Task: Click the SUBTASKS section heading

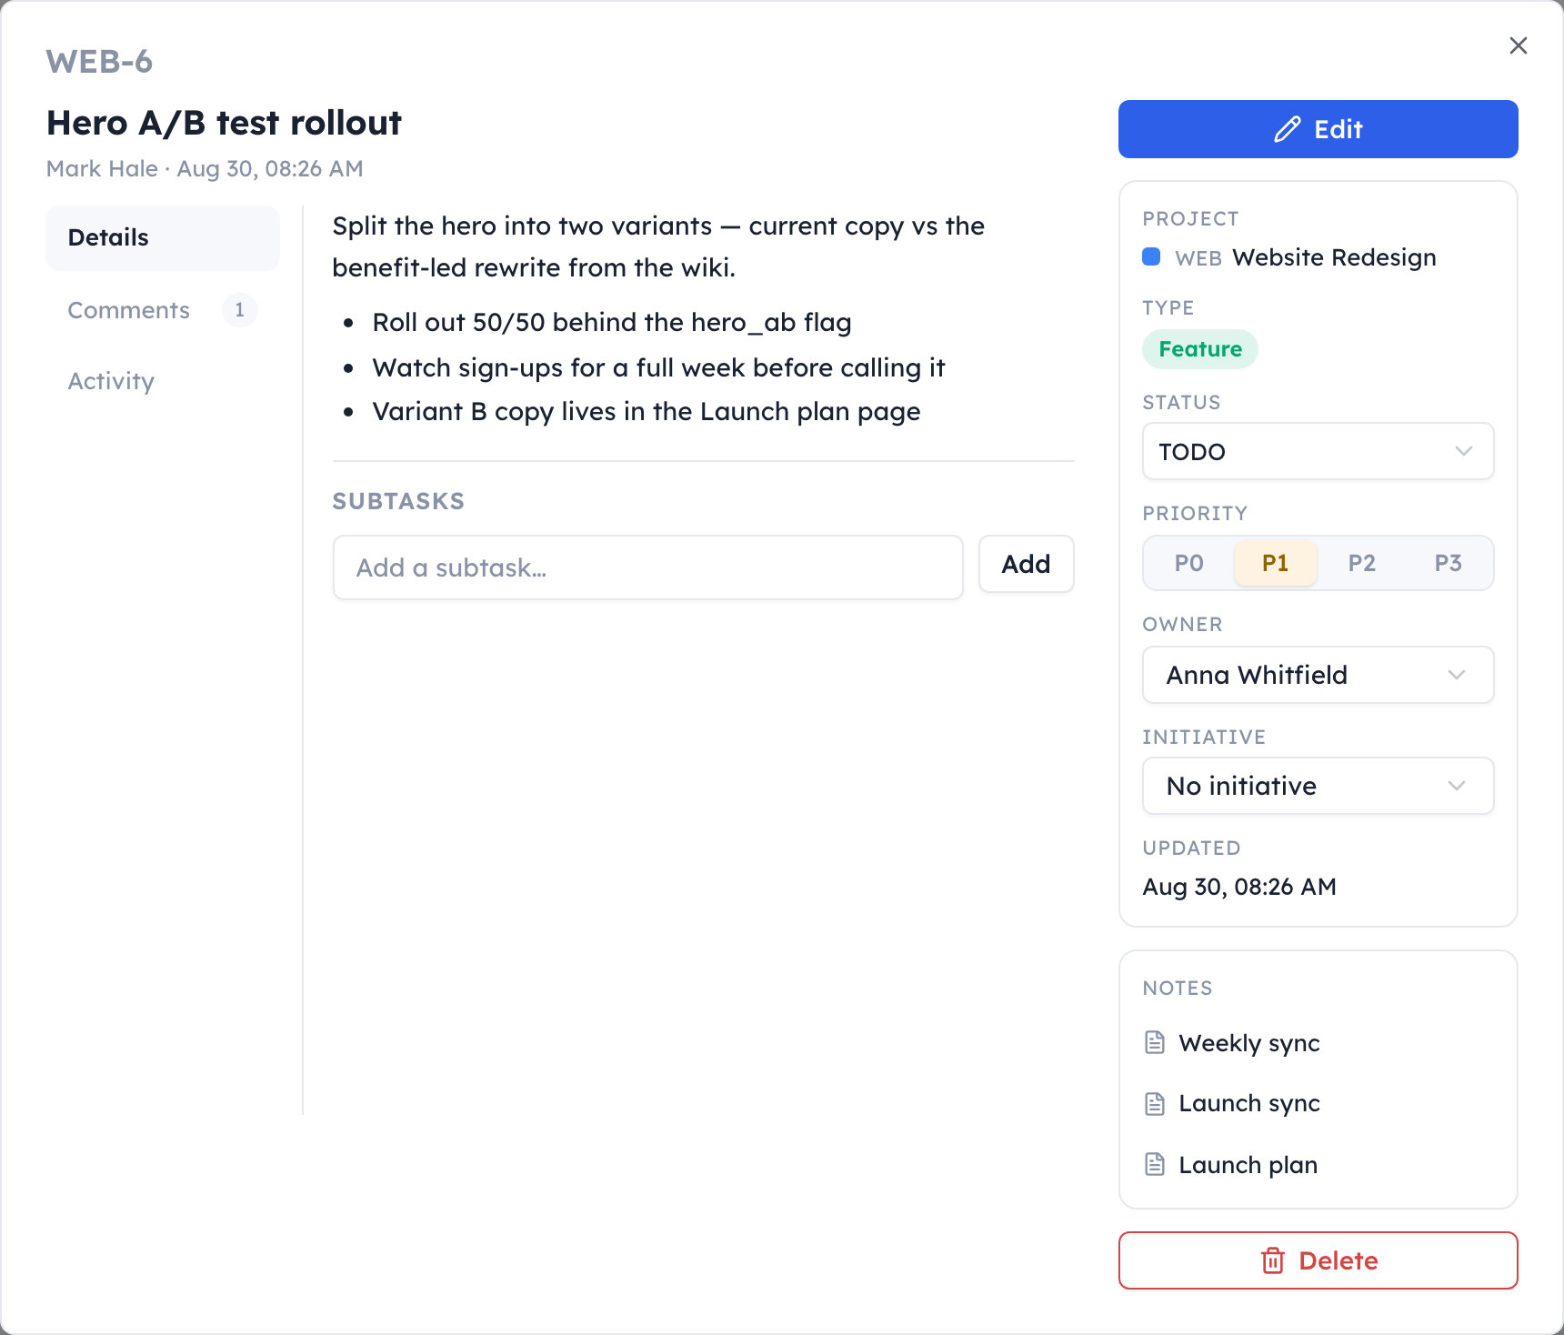Action: pyautogui.click(x=398, y=501)
